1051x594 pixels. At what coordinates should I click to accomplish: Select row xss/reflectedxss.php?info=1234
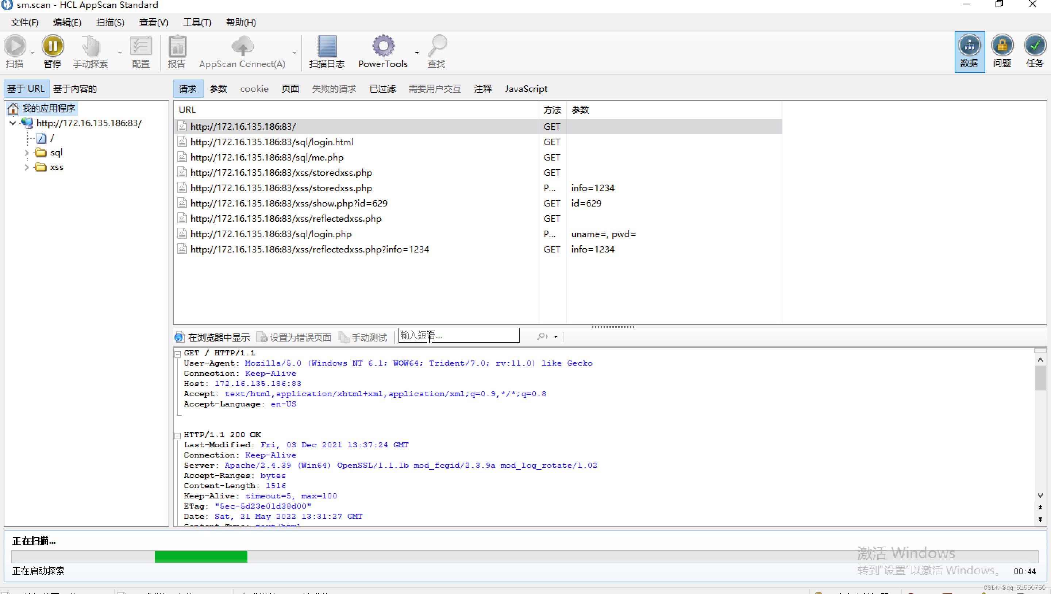click(x=478, y=249)
